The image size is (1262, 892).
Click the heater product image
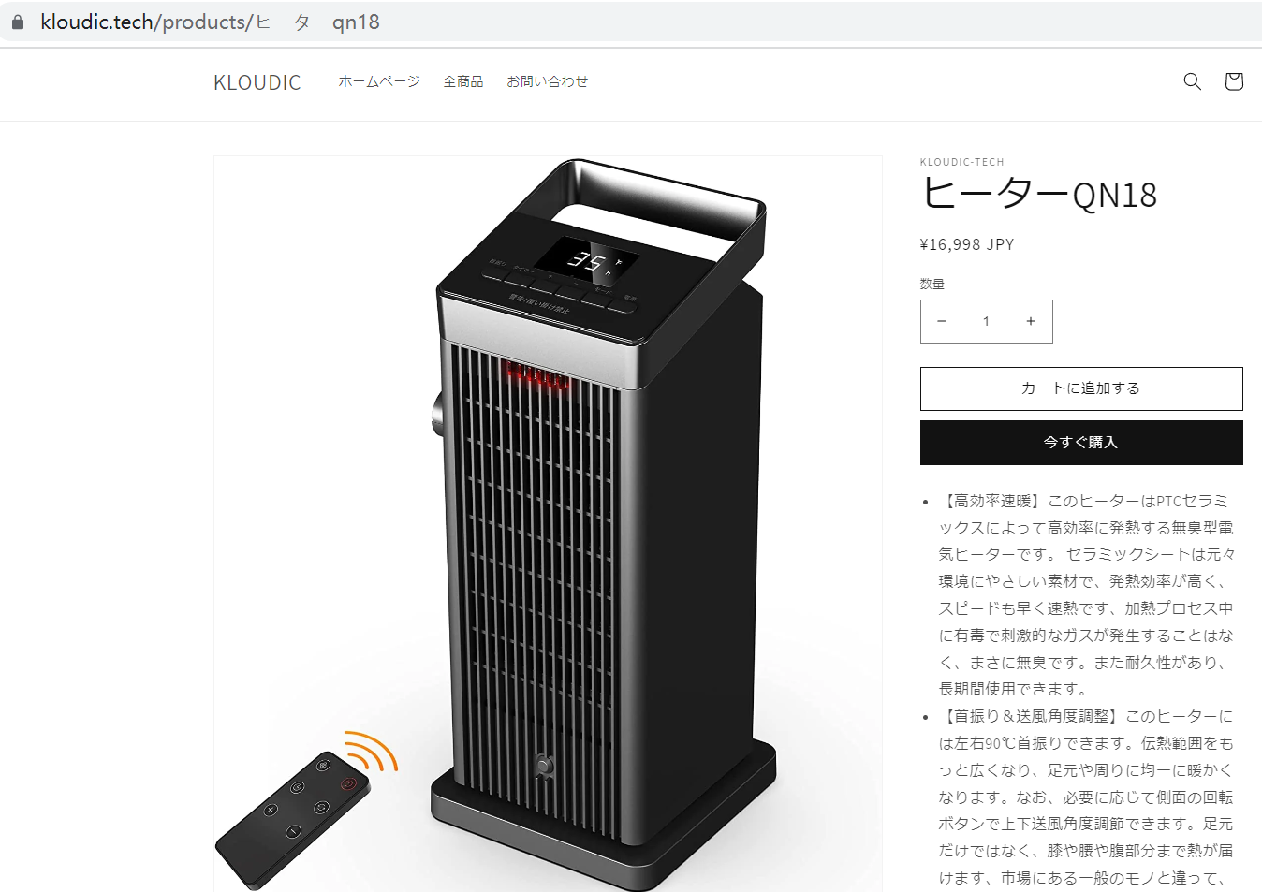pos(548,524)
